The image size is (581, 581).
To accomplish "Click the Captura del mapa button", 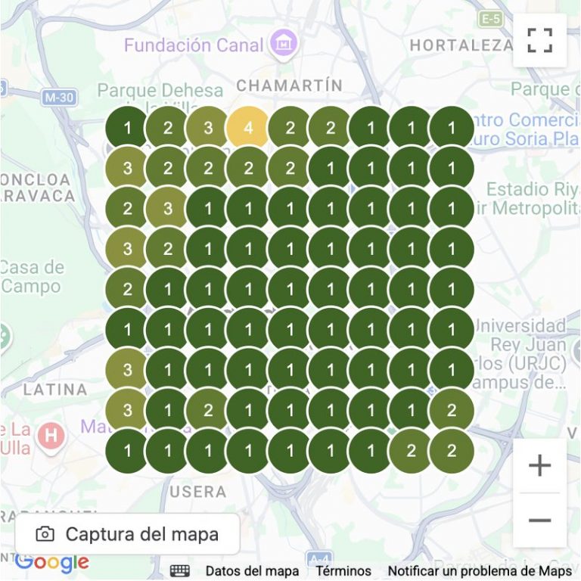I will tap(127, 534).
